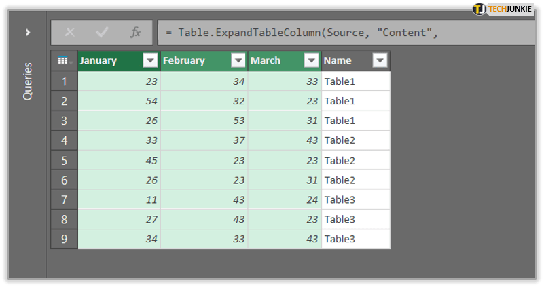Select row number 9
The width and height of the screenshot is (544, 287).
pyautogui.click(x=65, y=239)
